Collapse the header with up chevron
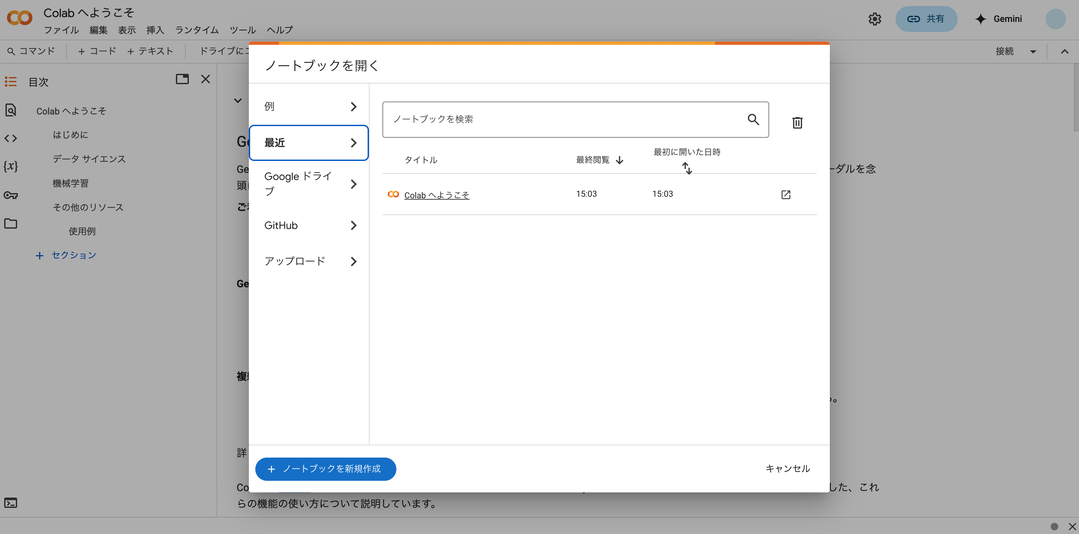Viewport: 1079px width, 534px height. [1064, 52]
